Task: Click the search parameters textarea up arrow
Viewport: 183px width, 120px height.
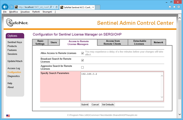Action: pyautogui.click(x=162, y=76)
